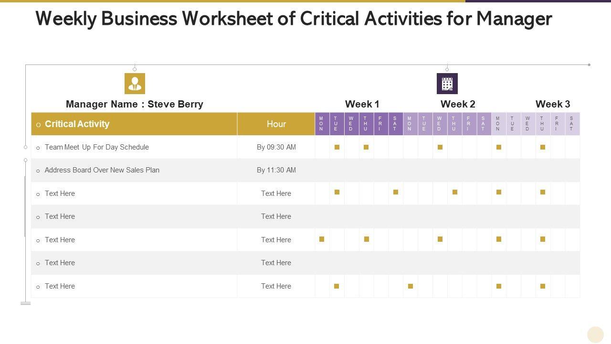The image size is (611, 344).
Task: Click the bullet in Critical Activity header
Action: (x=38, y=125)
